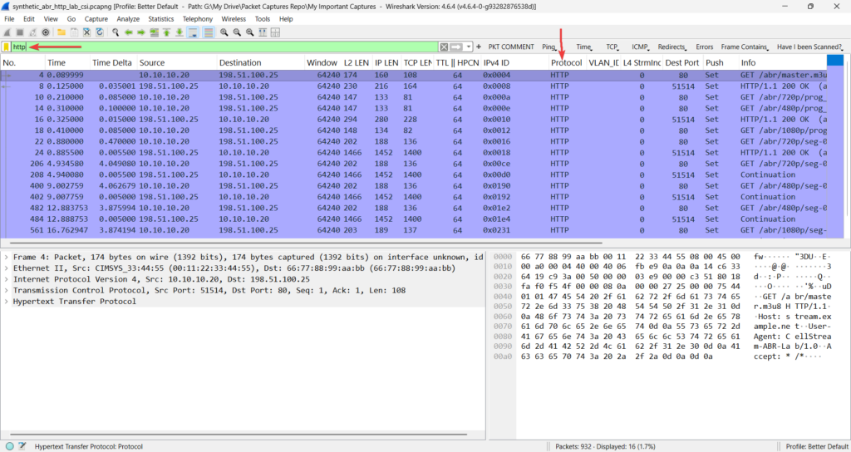The height and width of the screenshot is (452, 851).
Task: Expand the Hypertext Transfer Protocol tree item
Action: [x=7, y=302]
